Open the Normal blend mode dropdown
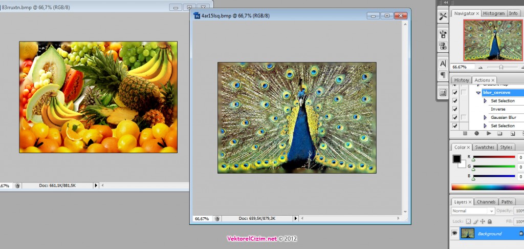The image size is (524, 249). [x=473, y=211]
